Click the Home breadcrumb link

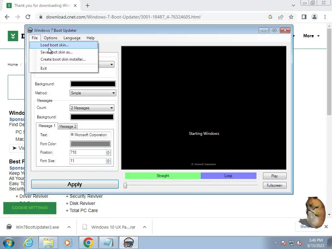pos(13,65)
